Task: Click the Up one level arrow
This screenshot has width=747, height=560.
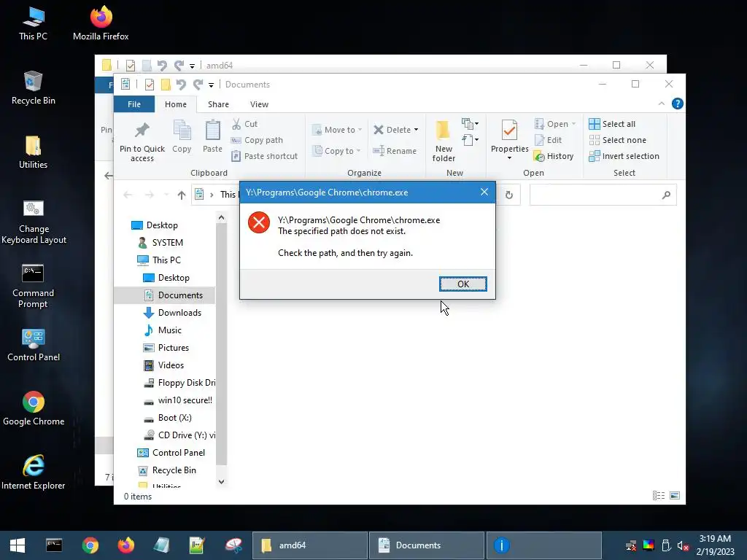Action: point(182,195)
